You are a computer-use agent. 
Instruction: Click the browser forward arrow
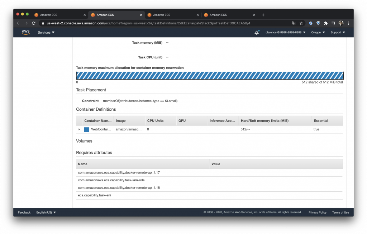click(26, 23)
